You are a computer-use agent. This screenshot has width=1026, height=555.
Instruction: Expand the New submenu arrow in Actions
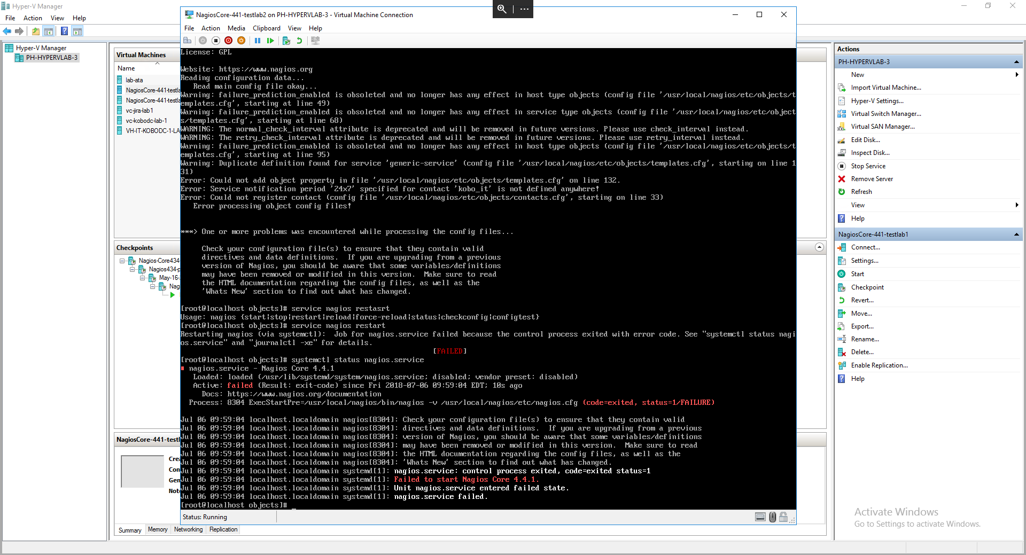click(x=1016, y=75)
